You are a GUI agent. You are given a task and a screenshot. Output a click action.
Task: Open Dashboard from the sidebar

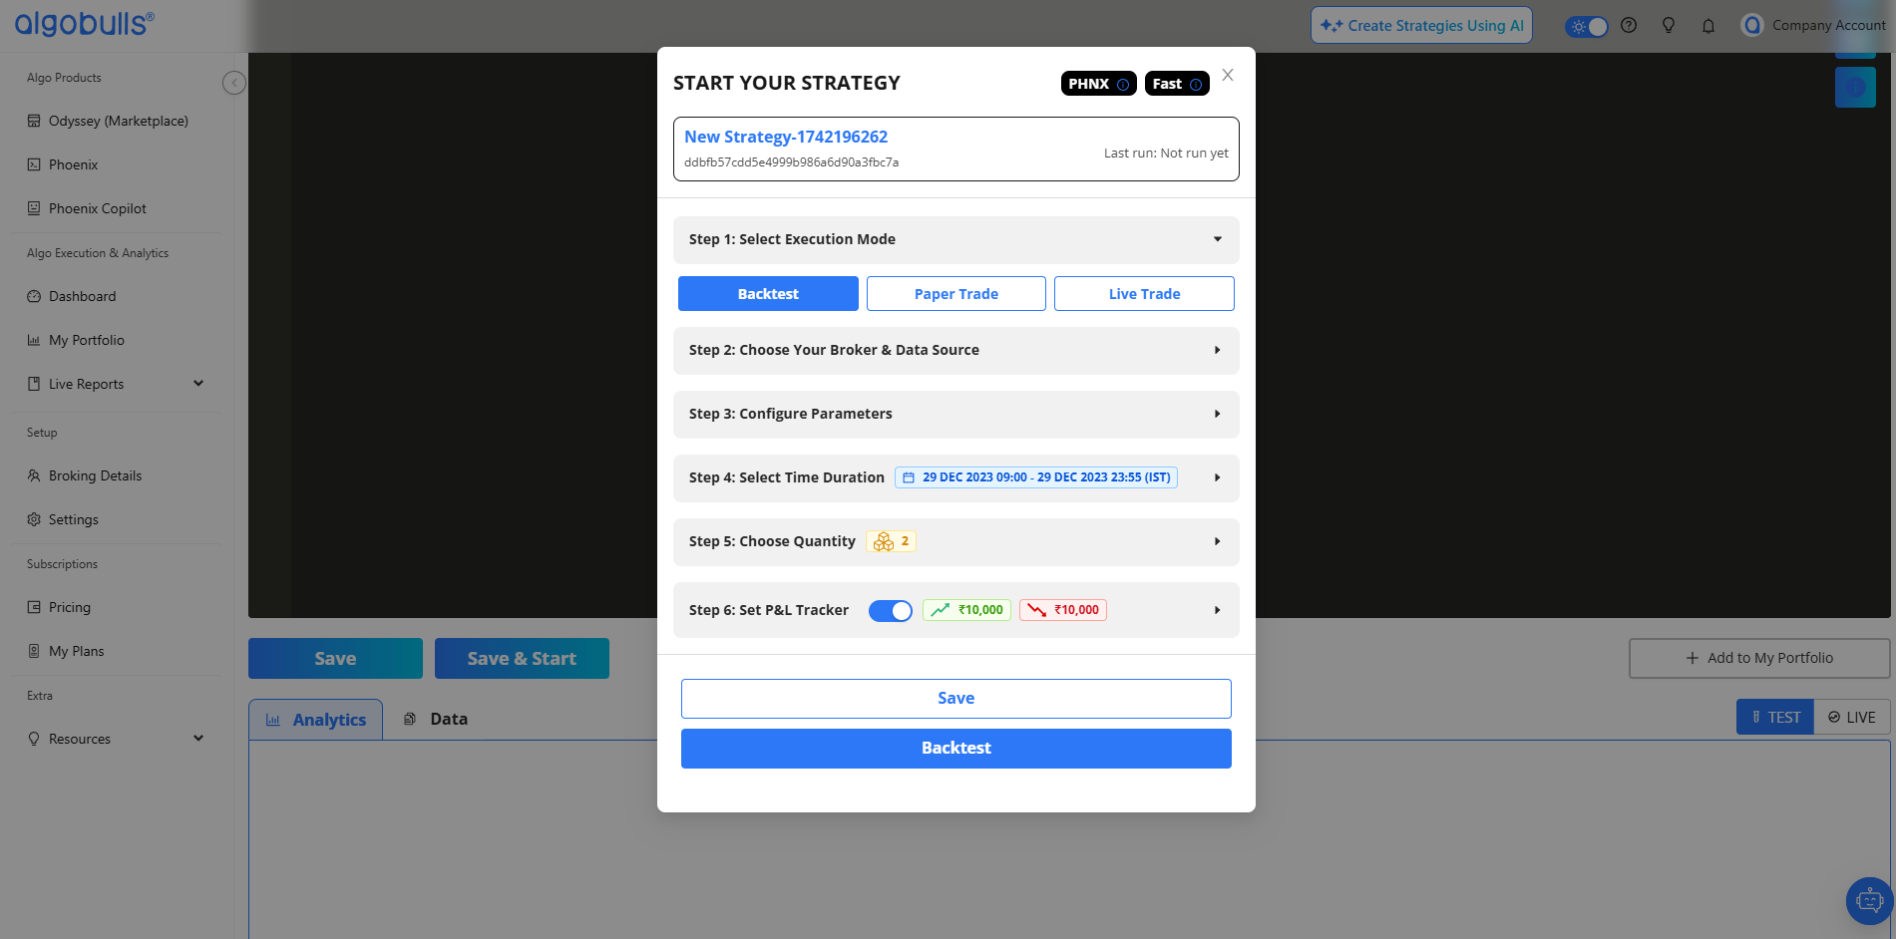coord(82,296)
